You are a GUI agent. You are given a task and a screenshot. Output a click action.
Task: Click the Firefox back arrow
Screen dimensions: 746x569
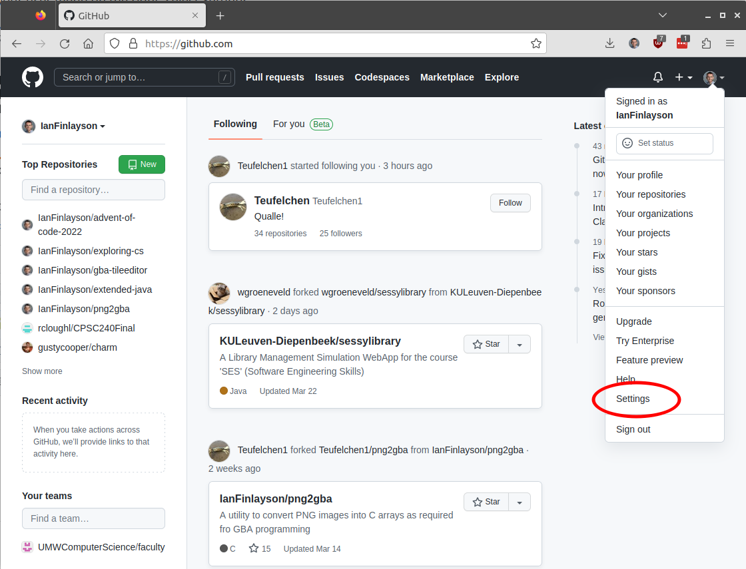[x=17, y=44]
